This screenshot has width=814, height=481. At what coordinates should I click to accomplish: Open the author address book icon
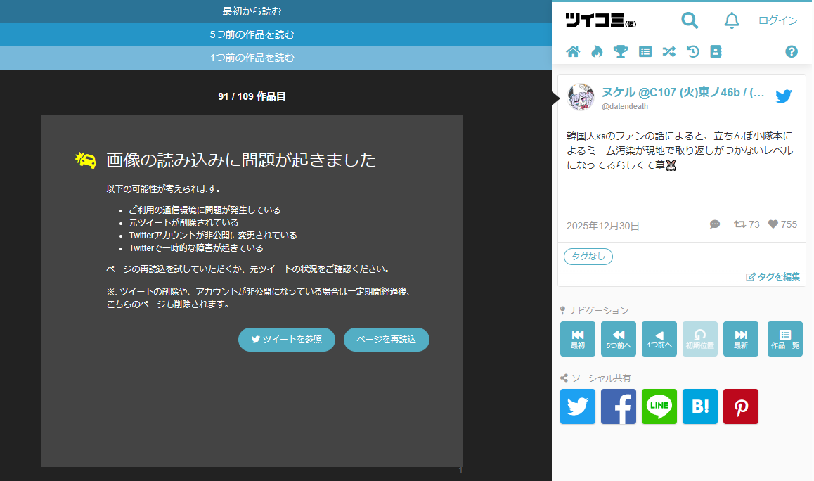pyautogui.click(x=716, y=51)
